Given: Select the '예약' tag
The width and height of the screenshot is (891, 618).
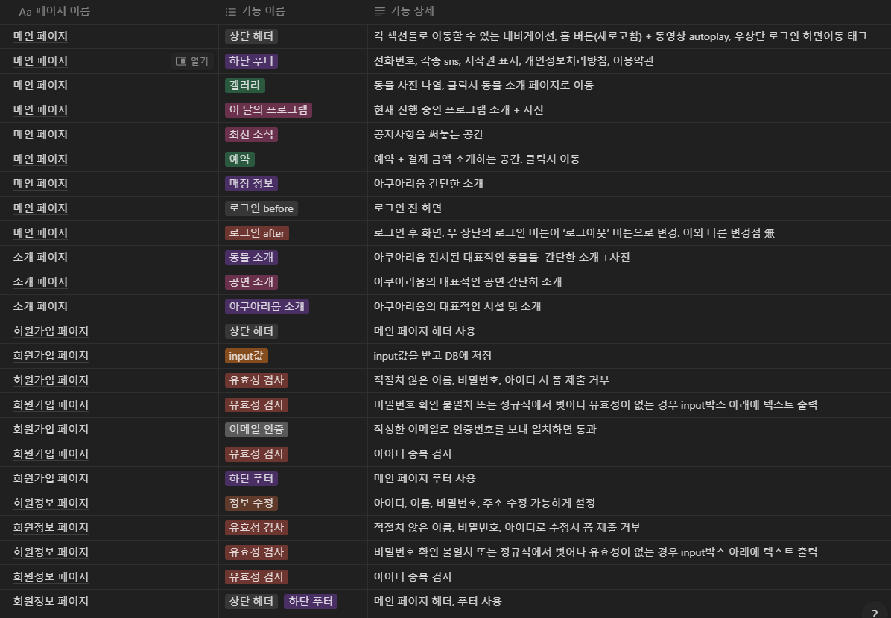Looking at the screenshot, I should coord(239,159).
